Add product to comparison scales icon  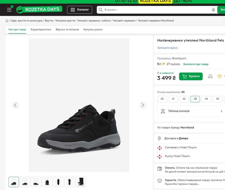210,76
